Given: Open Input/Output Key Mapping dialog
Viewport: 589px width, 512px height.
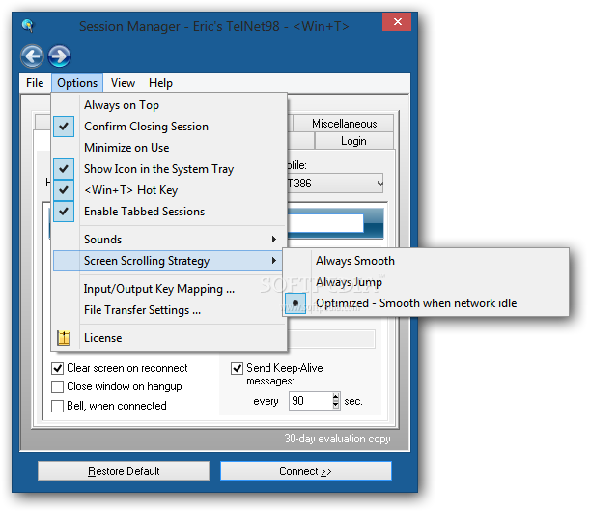Looking at the screenshot, I should 169,289.
